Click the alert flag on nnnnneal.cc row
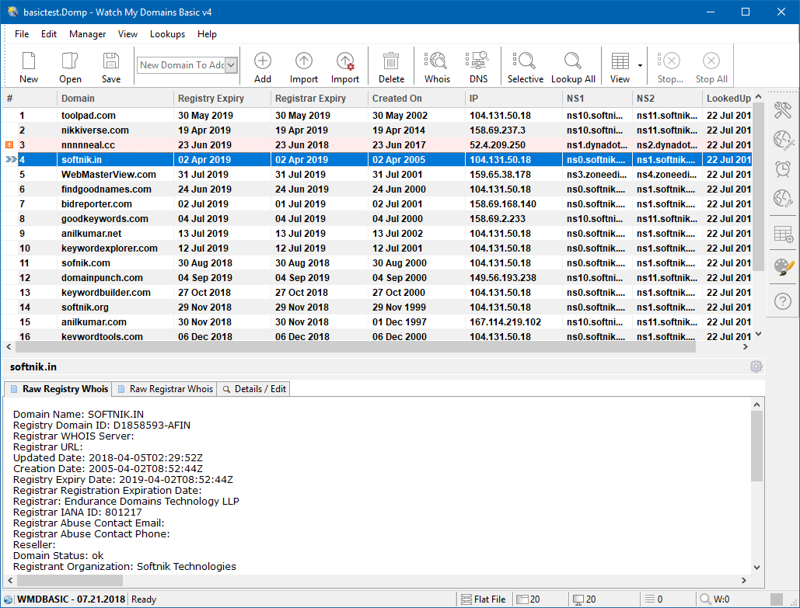 point(9,144)
